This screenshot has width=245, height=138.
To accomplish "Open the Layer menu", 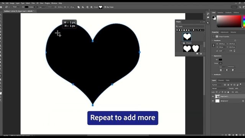I will (x=18, y=3).
